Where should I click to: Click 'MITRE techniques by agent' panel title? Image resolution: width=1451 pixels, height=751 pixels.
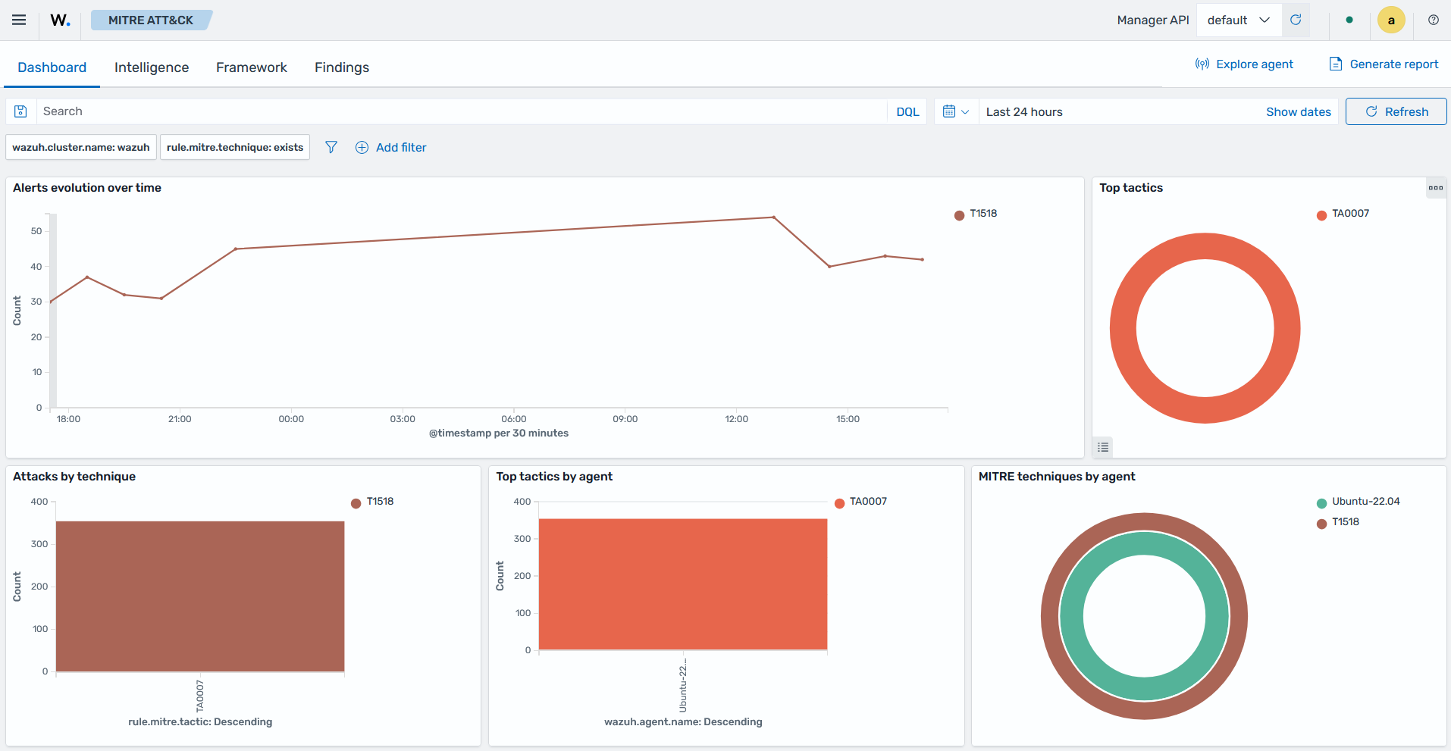pyautogui.click(x=1057, y=477)
